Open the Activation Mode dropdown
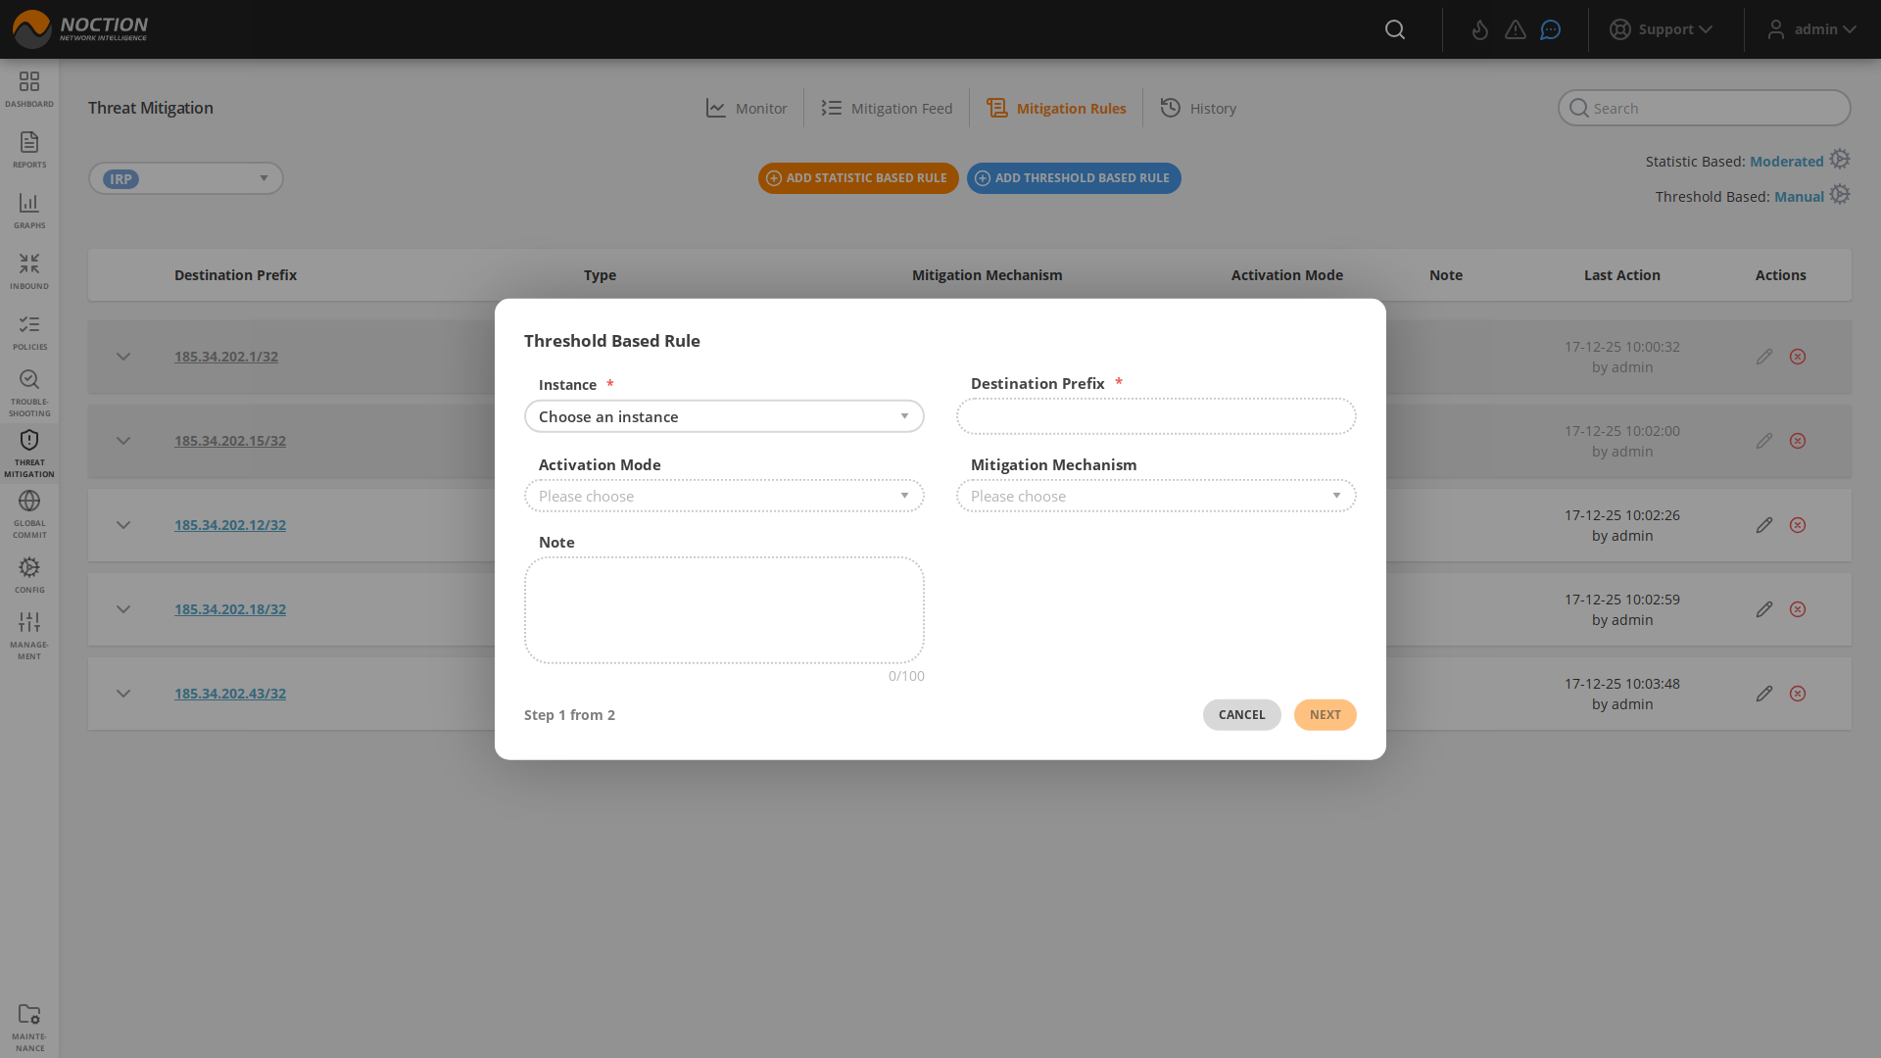1881x1058 pixels. (x=724, y=496)
